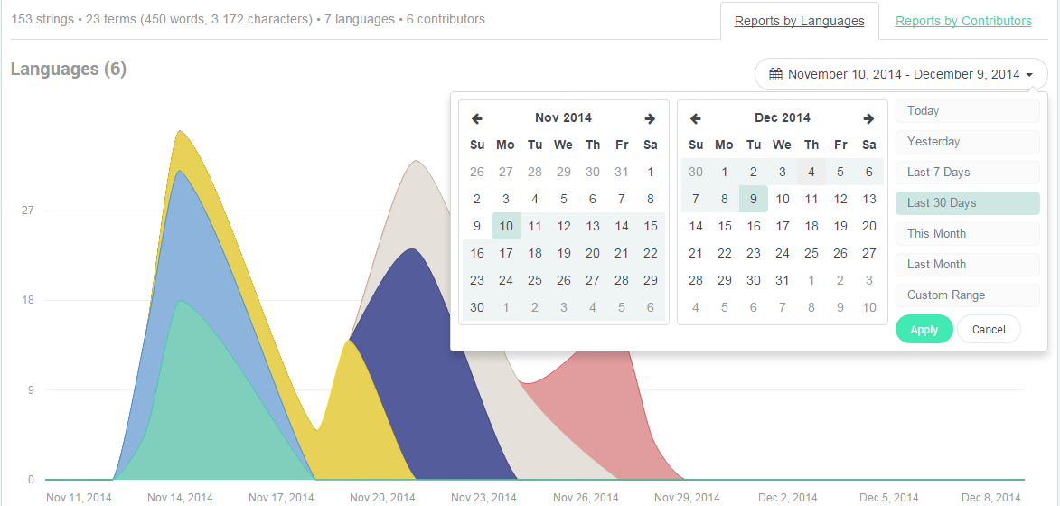Choose December 31 in Dec 2014 calendar
The image size is (1060, 506).
point(783,280)
